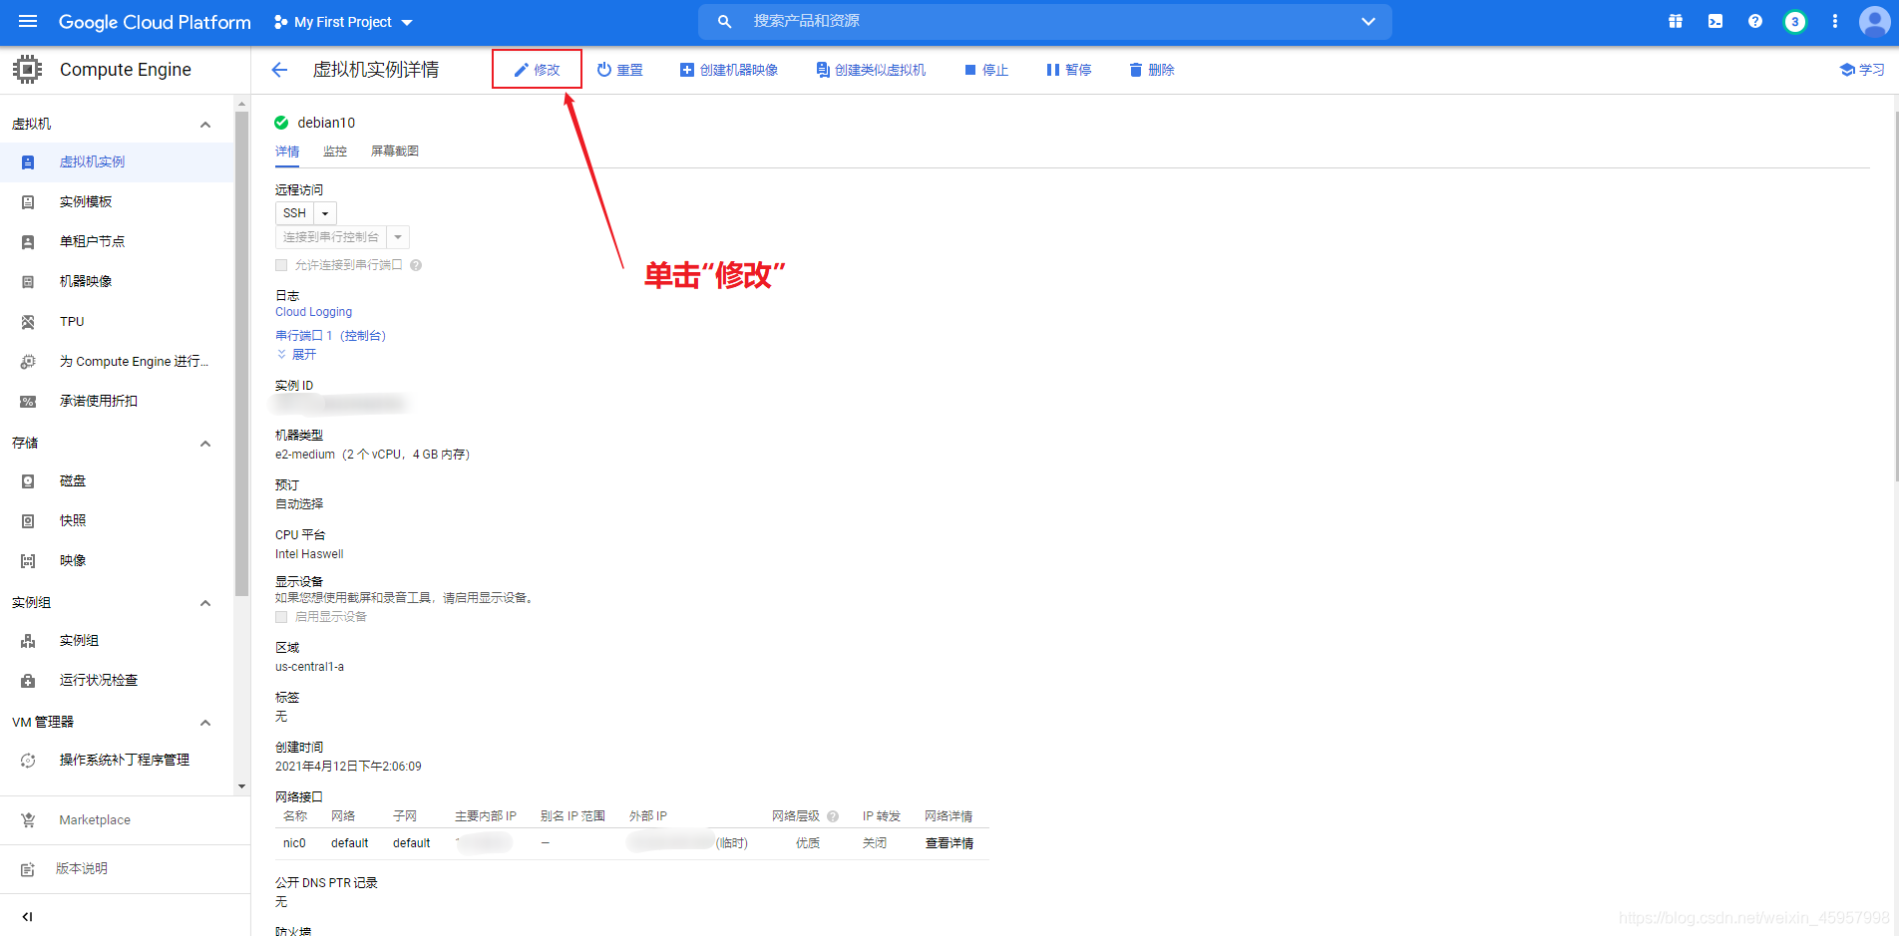
Task: Collapse the VM 管理器 section
Action: [205, 723]
